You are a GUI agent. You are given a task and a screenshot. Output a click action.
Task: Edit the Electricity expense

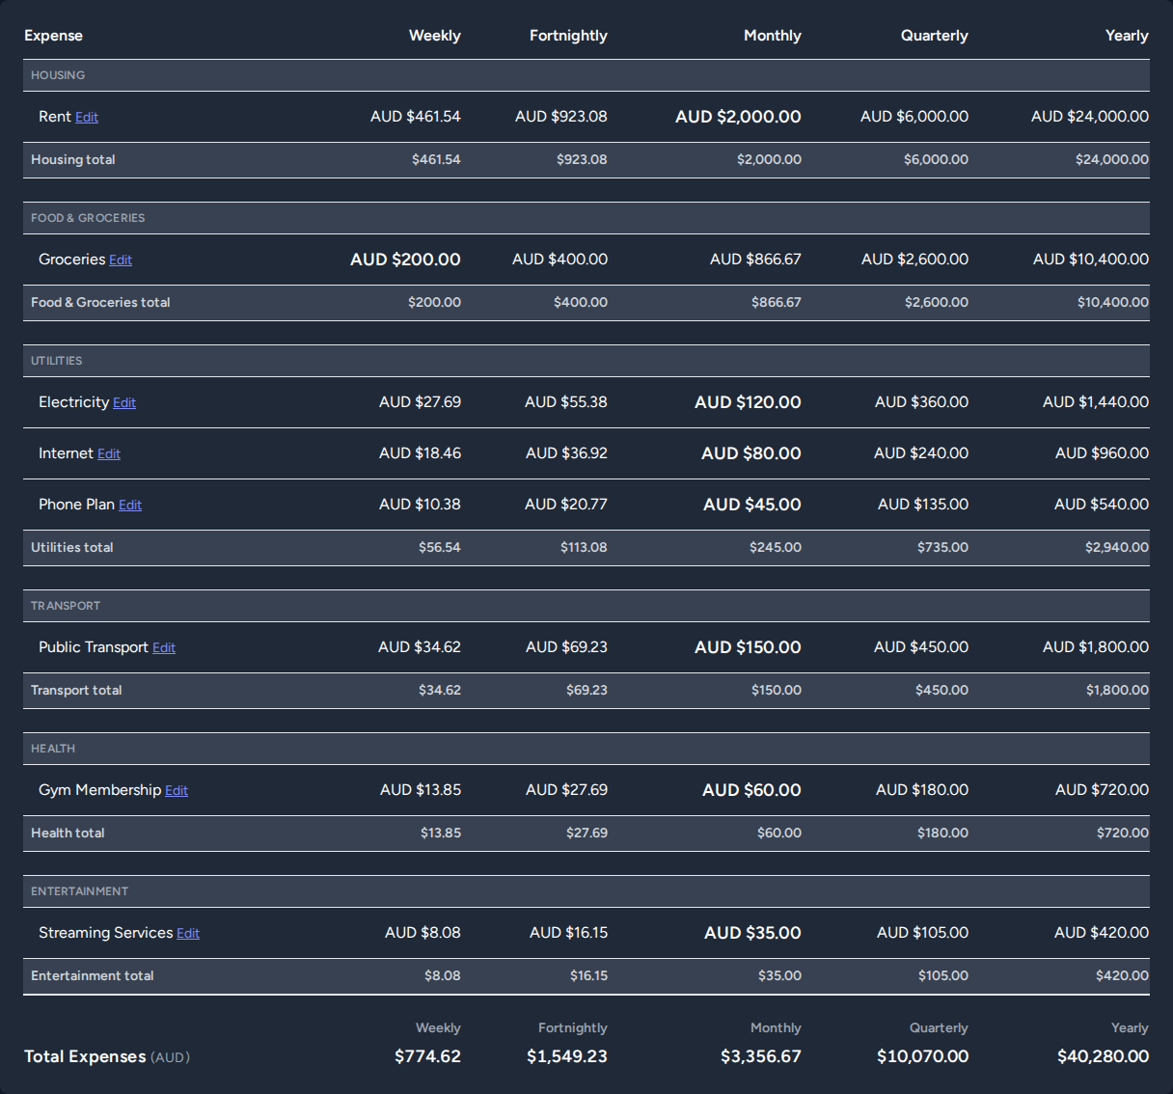click(x=124, y=402)
